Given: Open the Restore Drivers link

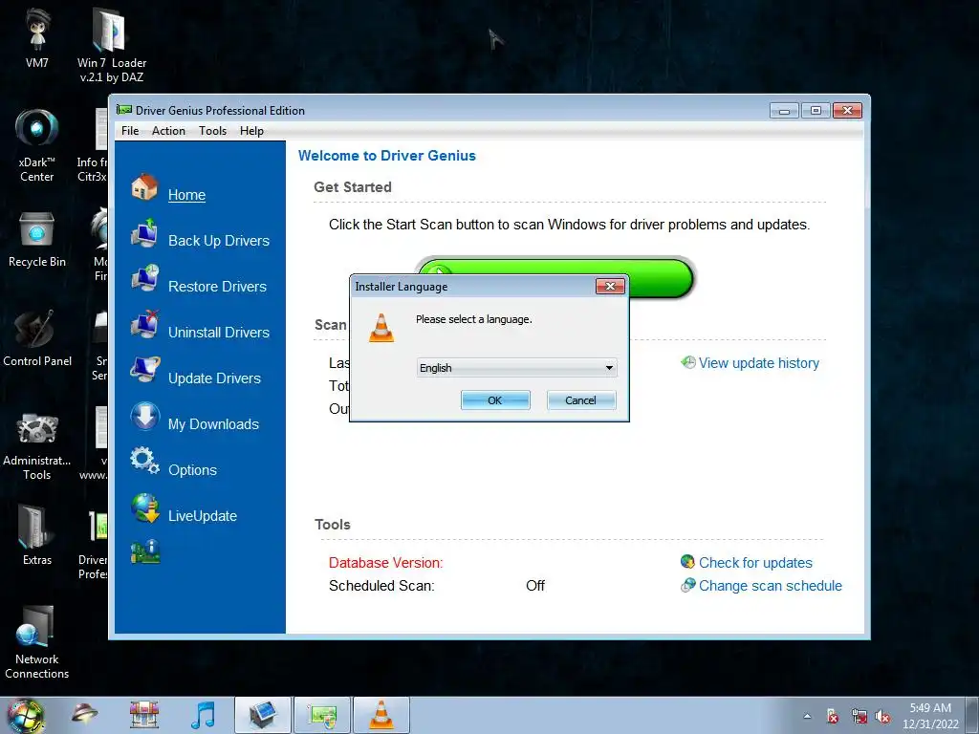Looking at the screenshot, I should 217,287.
